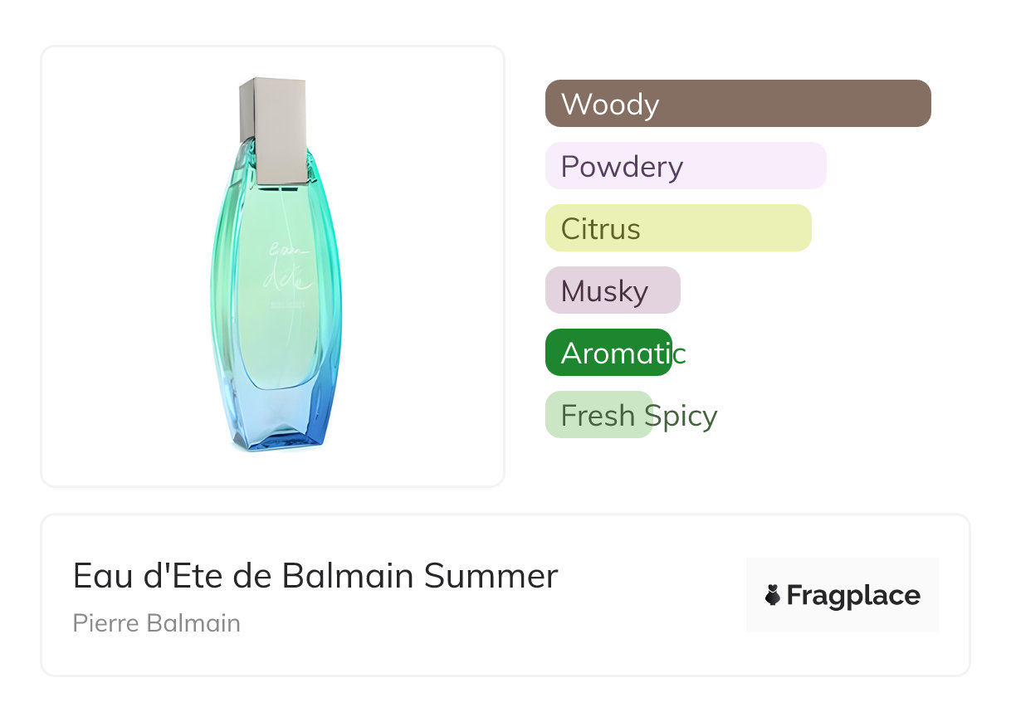Click the word Citrus label text
Viewport: 1011px width, 717px height.
(x=600, y=228)
